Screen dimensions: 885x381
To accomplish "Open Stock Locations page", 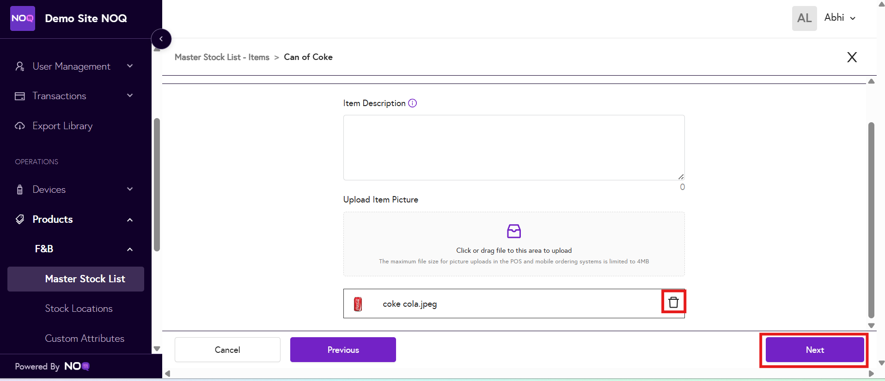I will (79, 309).
